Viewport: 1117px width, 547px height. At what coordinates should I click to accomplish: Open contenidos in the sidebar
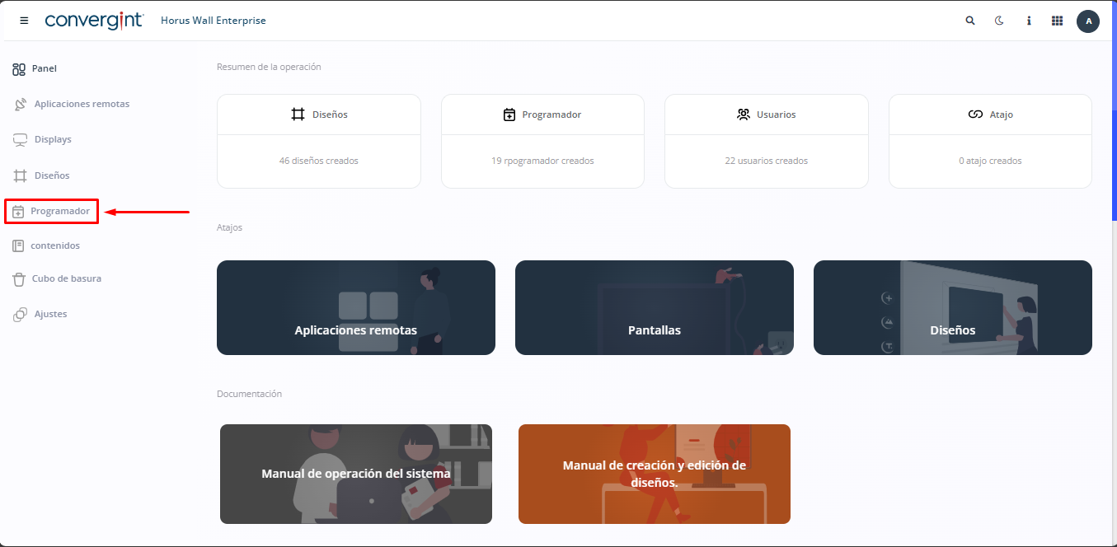[x=56, y=245]
